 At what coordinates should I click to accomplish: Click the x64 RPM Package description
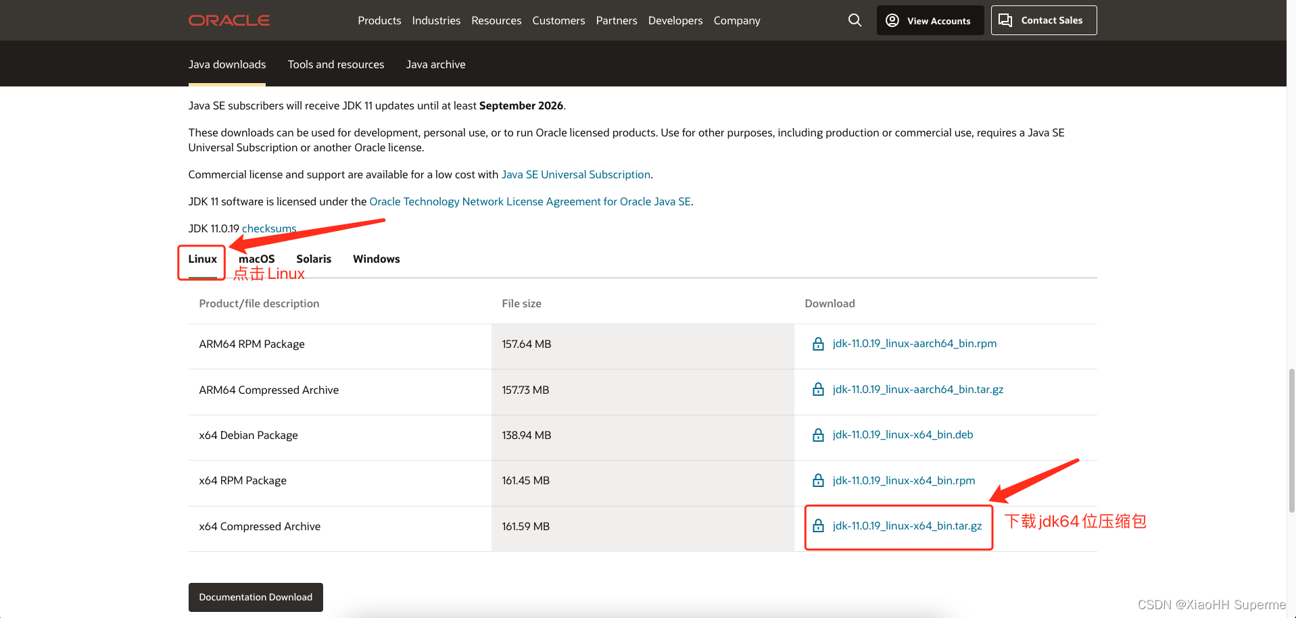[243, 481]
